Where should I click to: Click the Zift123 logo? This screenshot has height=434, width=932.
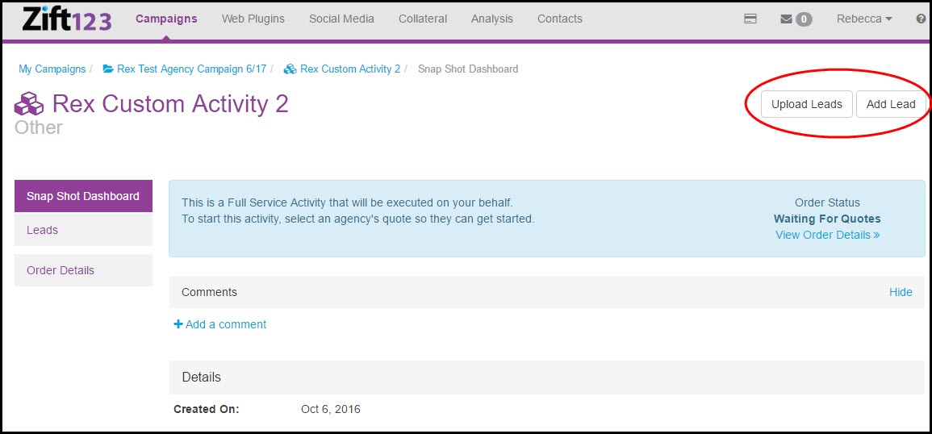(67, 19)
